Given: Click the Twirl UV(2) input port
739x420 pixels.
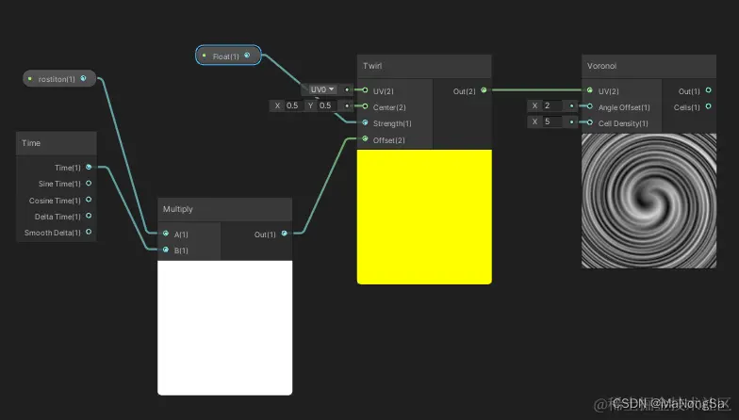Looking at the screenshot, I should [x=365, y=90].
